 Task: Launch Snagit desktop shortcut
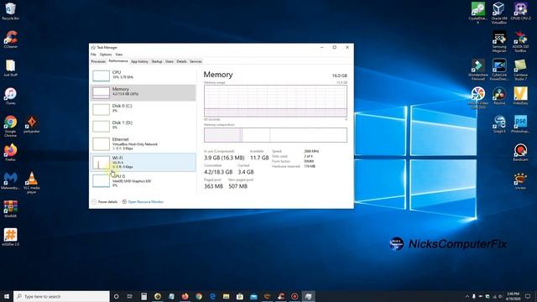(x=499, y=124)
